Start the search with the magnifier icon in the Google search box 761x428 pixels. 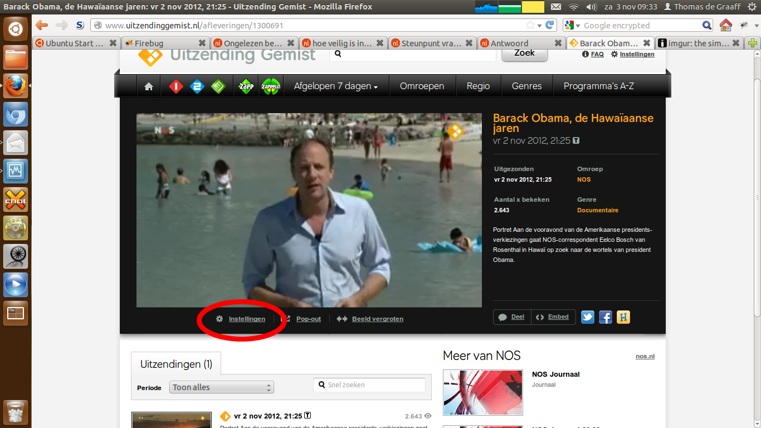707,25
